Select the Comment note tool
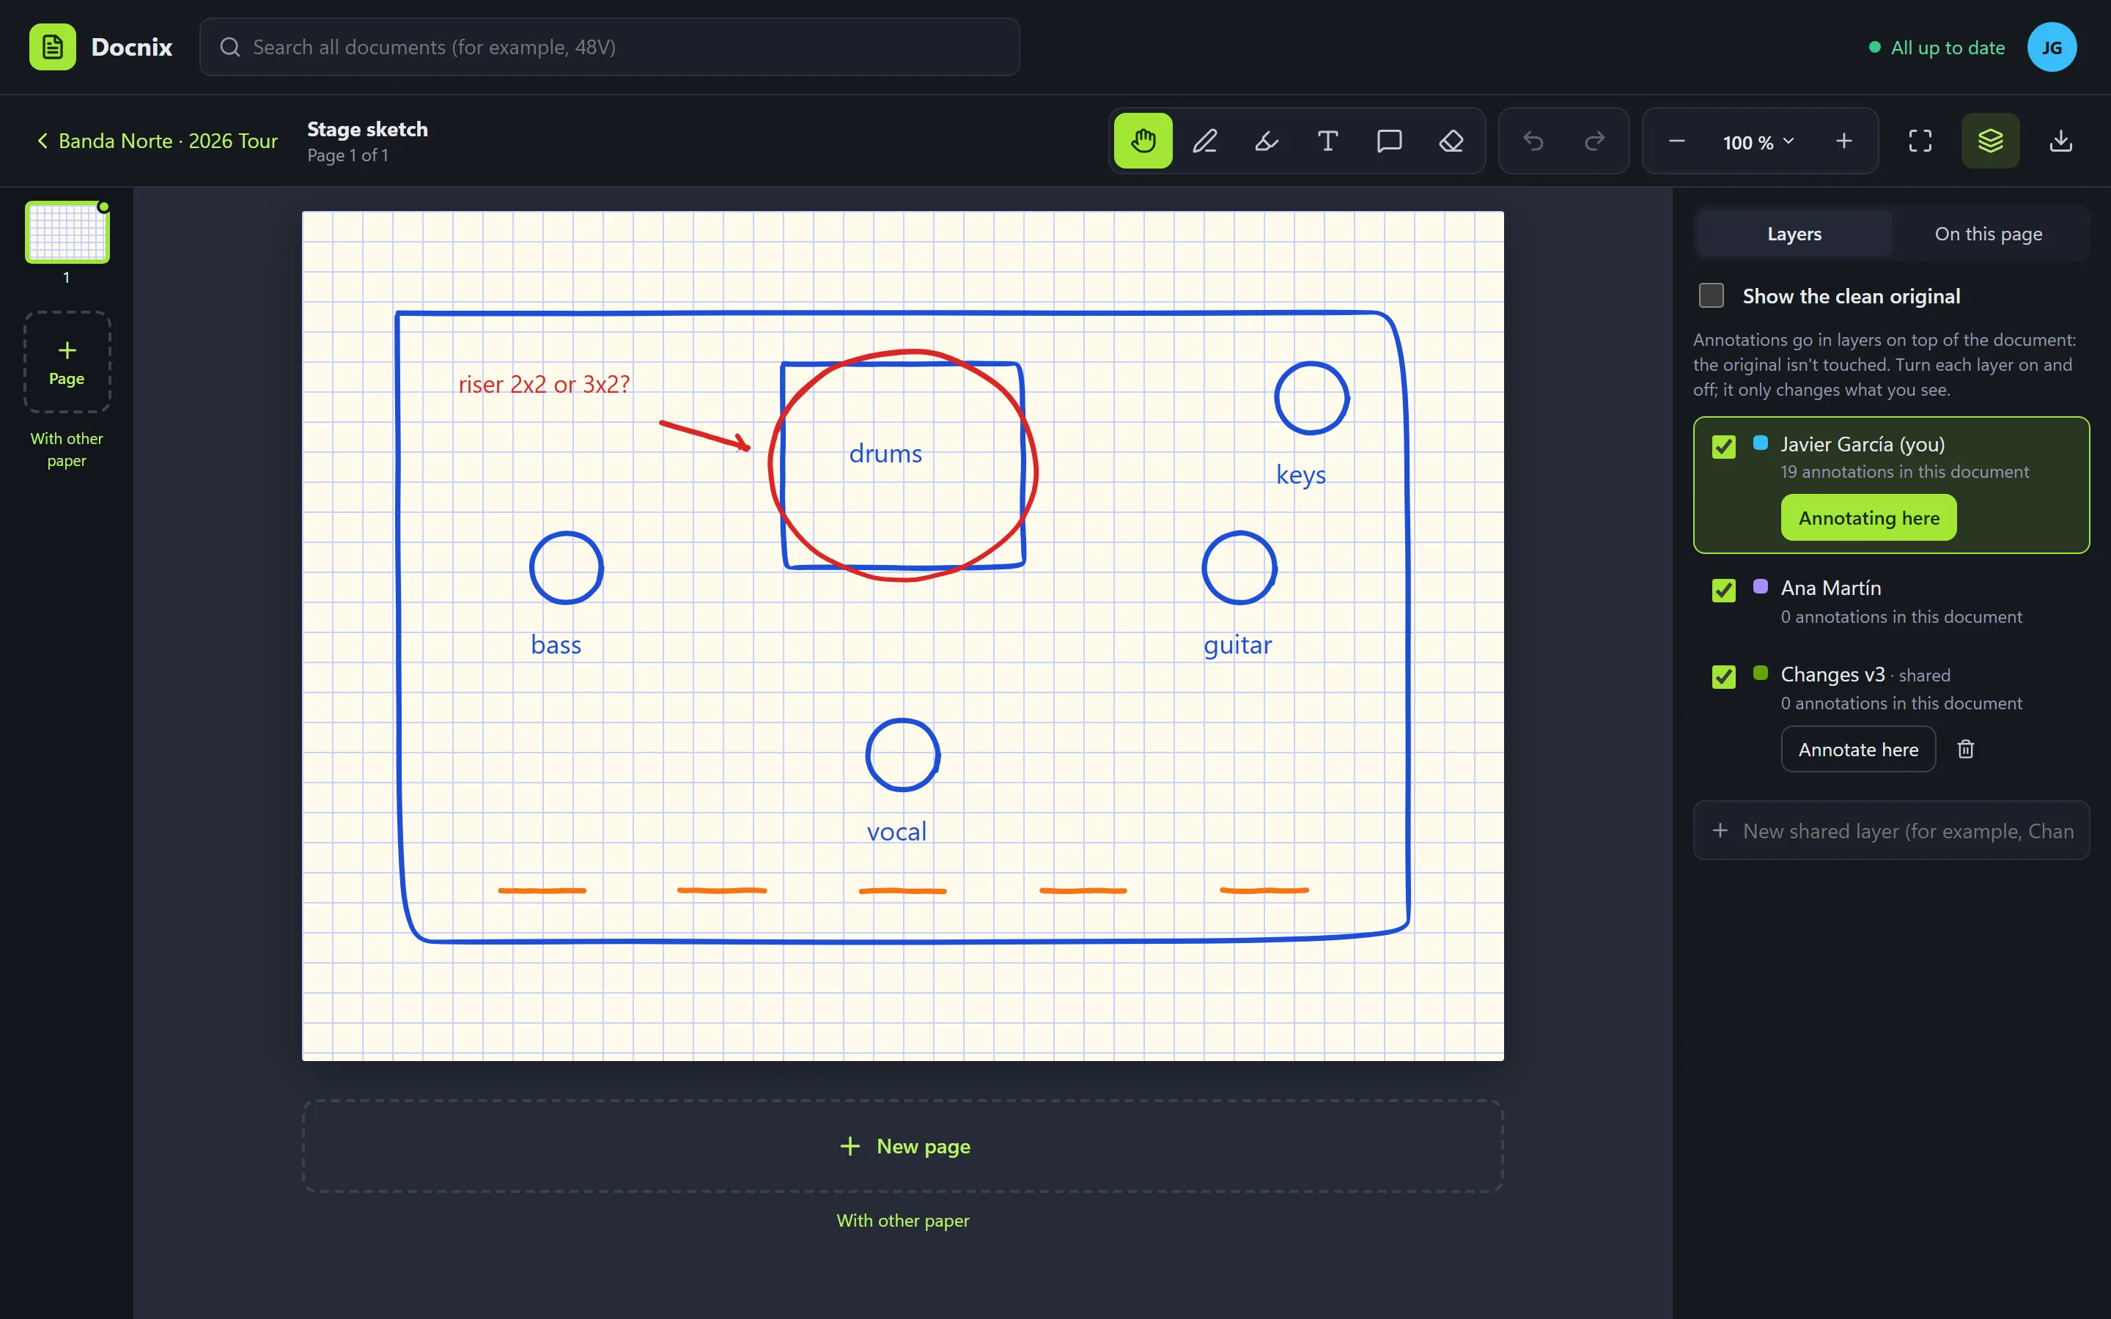This screenshot has width=2111, height=1319. click(x=1390, y=141)
